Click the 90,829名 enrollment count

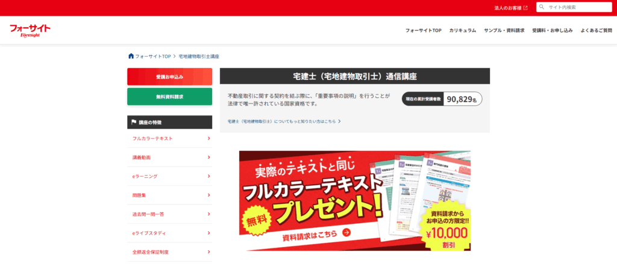[462, 99]
